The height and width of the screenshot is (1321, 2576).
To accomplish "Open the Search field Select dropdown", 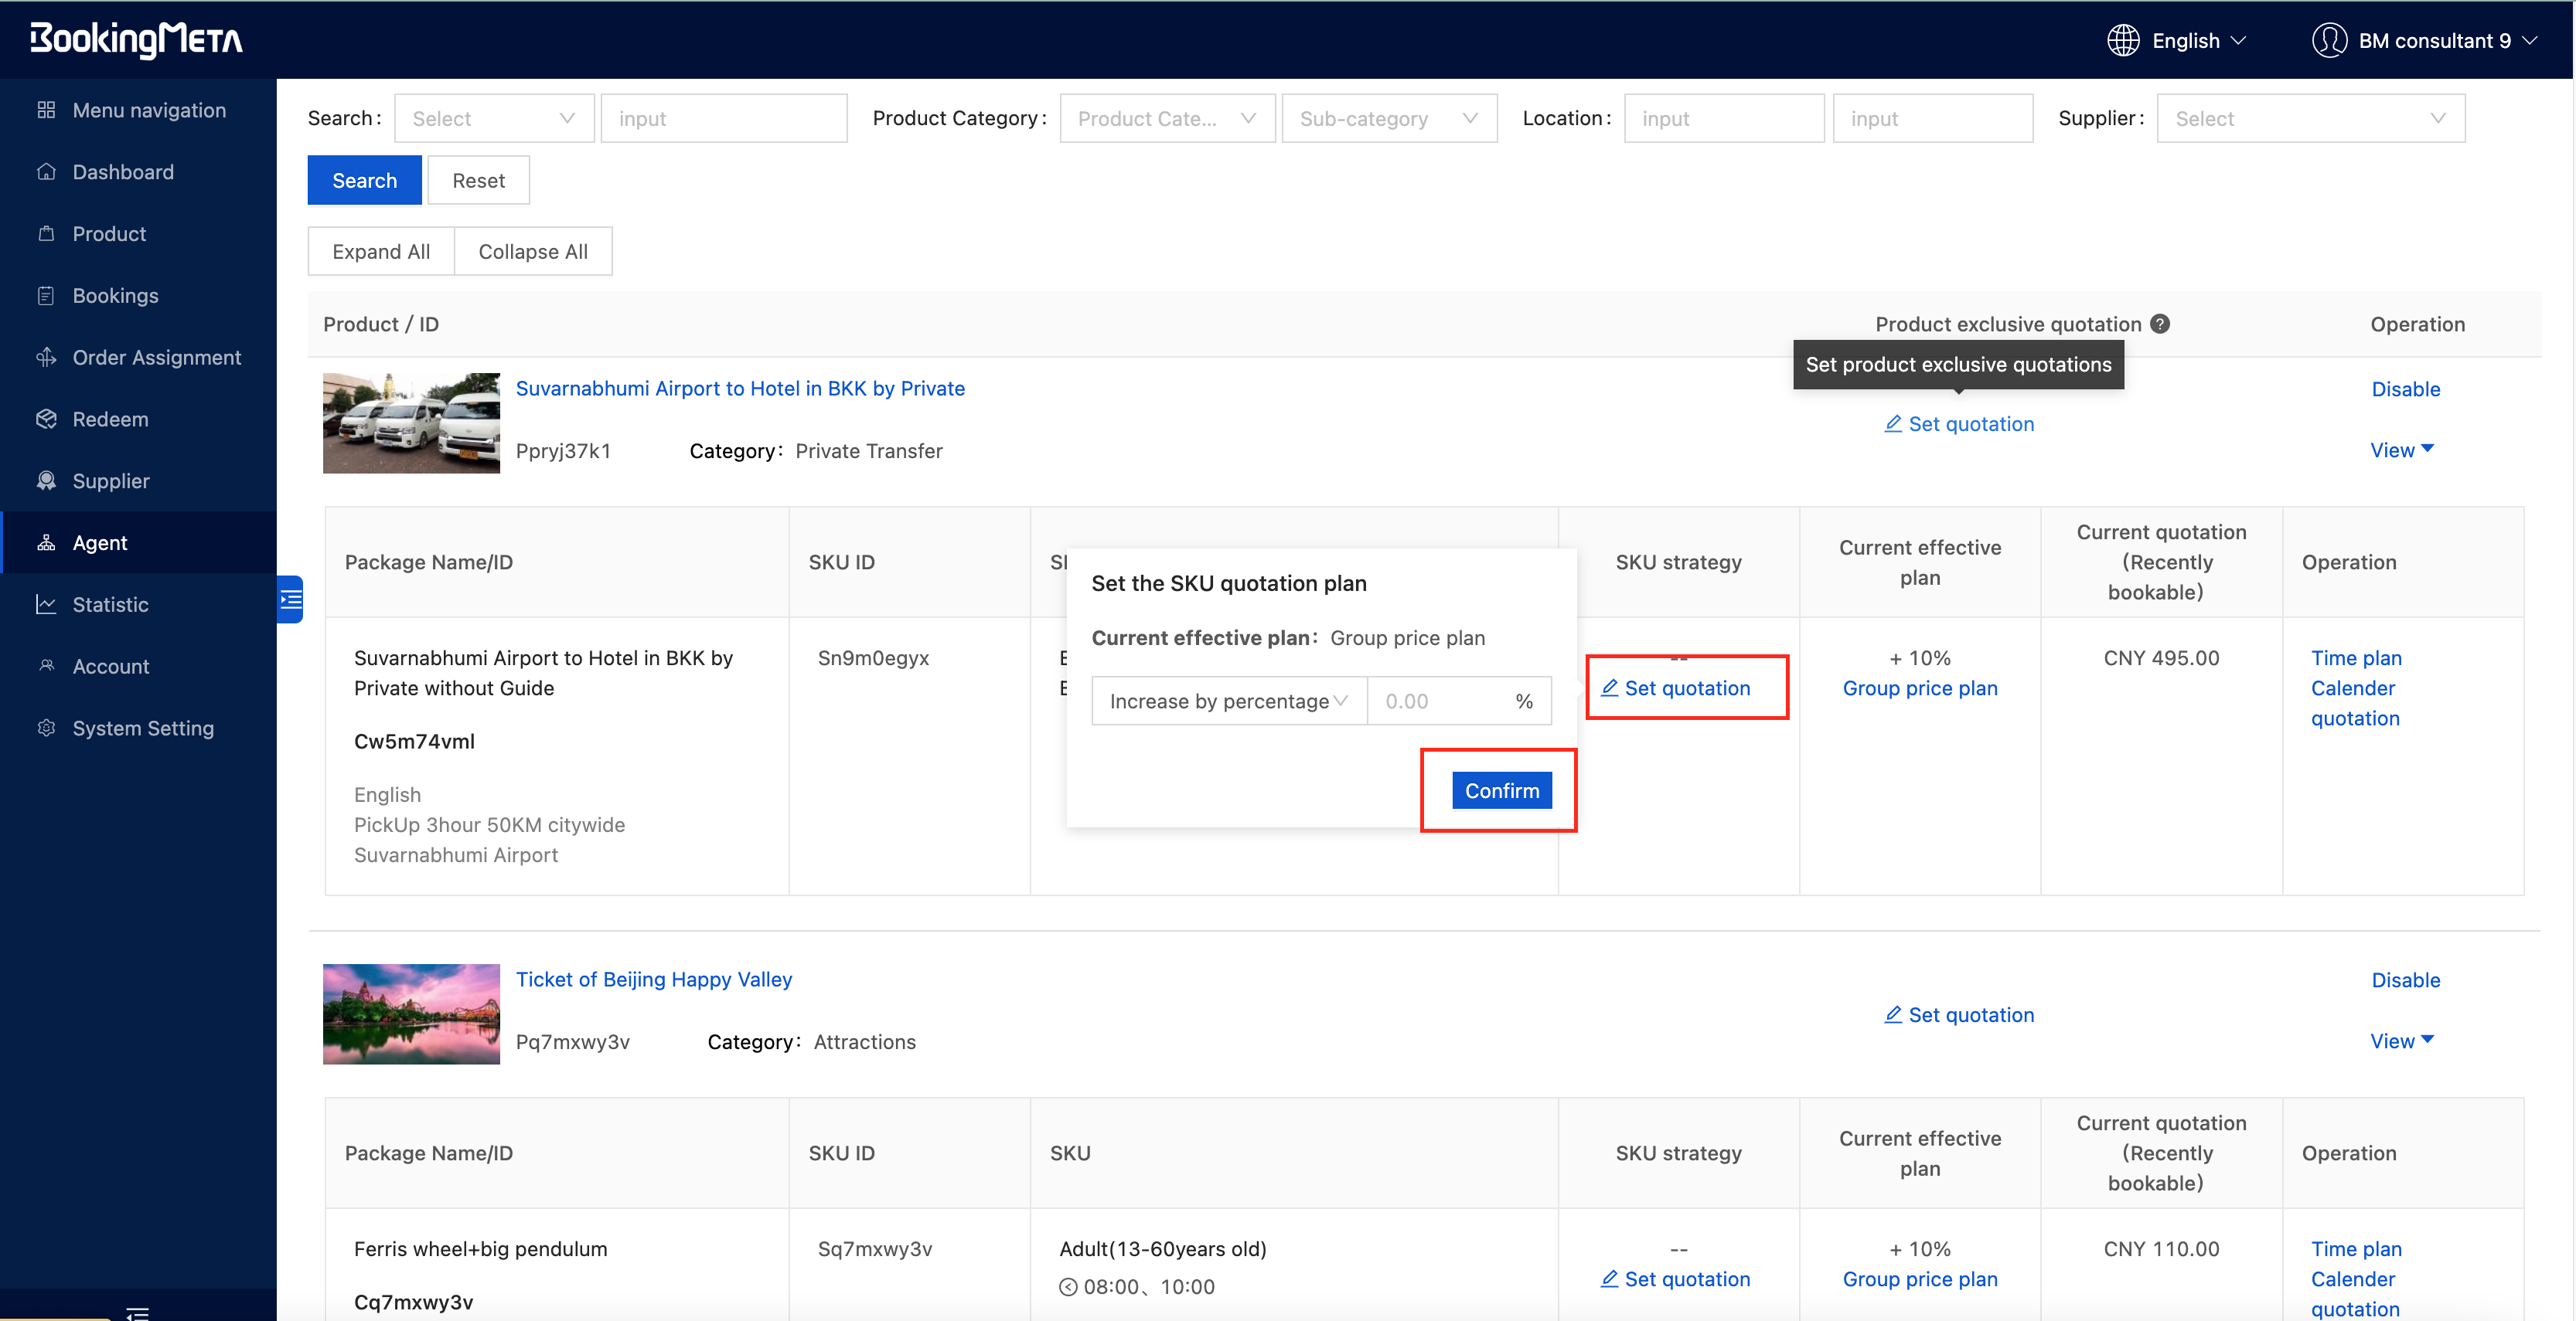I will click(x=494, y=119).
